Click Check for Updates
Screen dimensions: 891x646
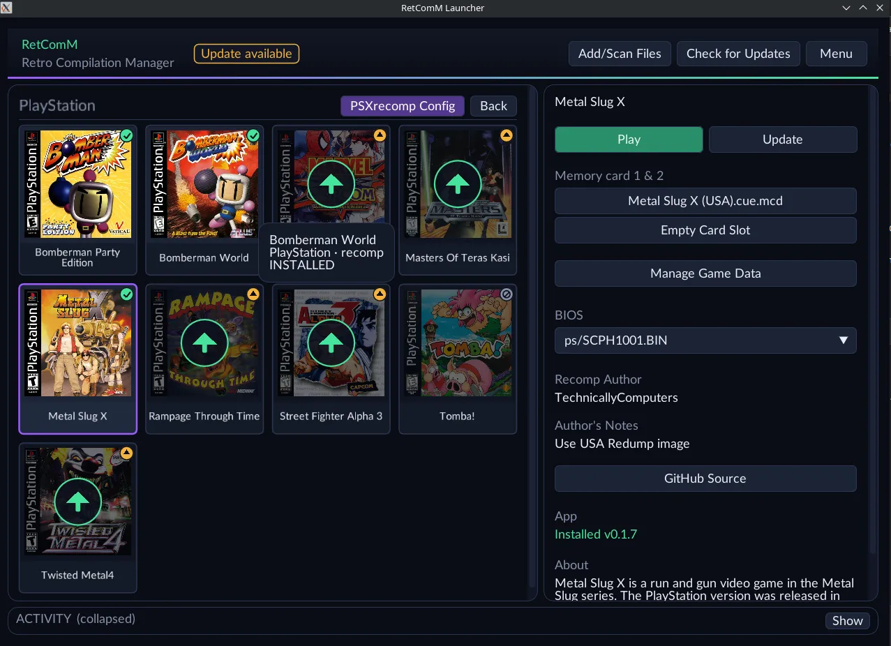738,54
